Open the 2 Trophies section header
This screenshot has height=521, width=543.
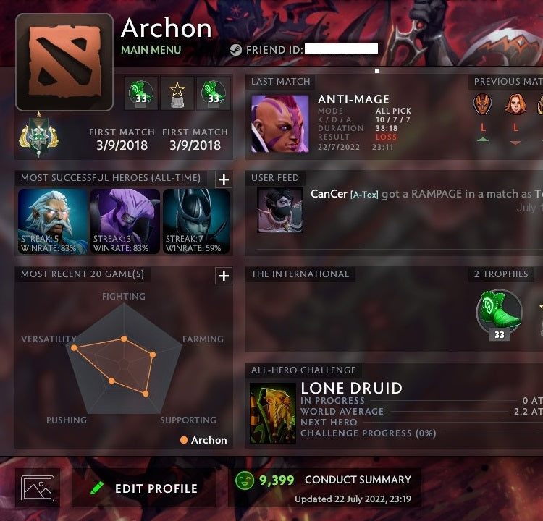coord(501,274)
